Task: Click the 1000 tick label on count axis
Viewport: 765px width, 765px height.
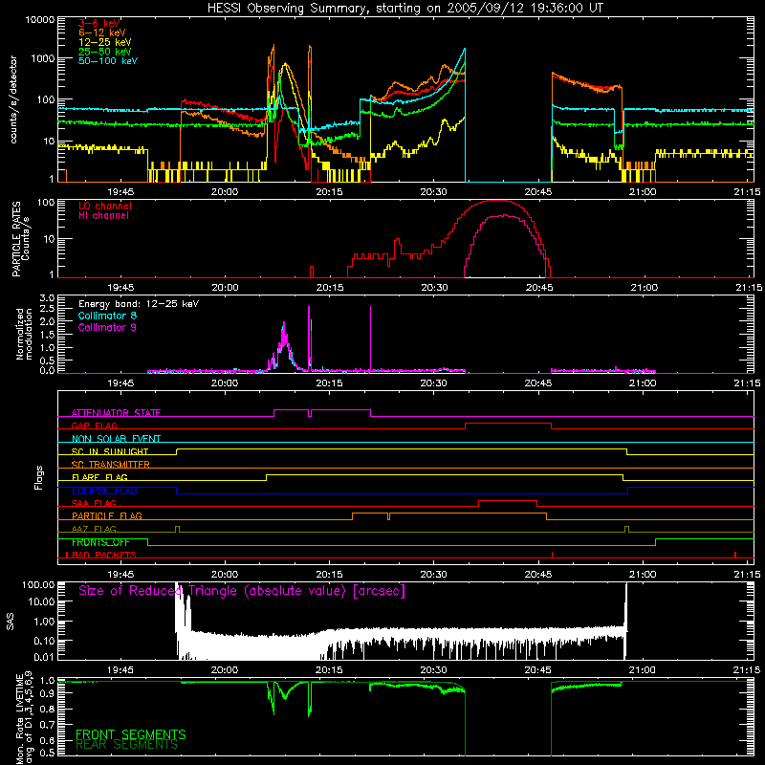Action: click(x=42, y=58)
